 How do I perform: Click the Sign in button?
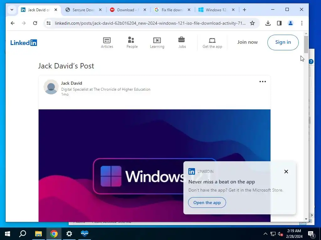tap(283, 42)
